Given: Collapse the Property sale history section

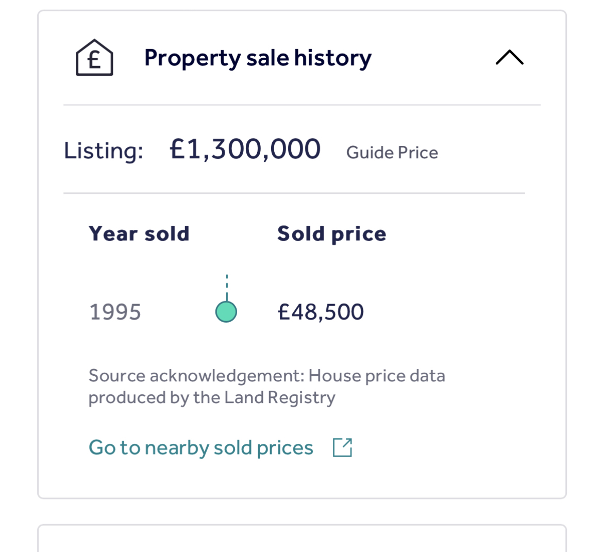Looking at the screenshot, I should click(510, 57).
